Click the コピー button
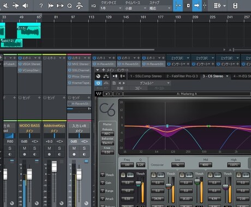This screenshot has height=207, width=251. [139, 88]
